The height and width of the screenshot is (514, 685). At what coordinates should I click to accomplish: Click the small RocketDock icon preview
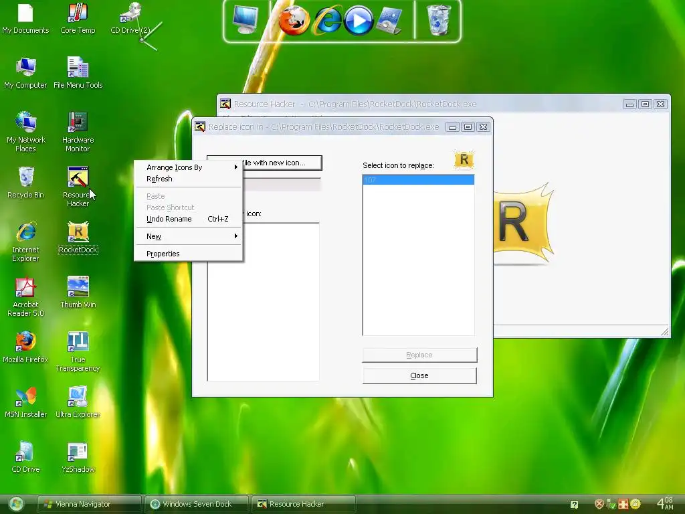(x=464, y=159)
